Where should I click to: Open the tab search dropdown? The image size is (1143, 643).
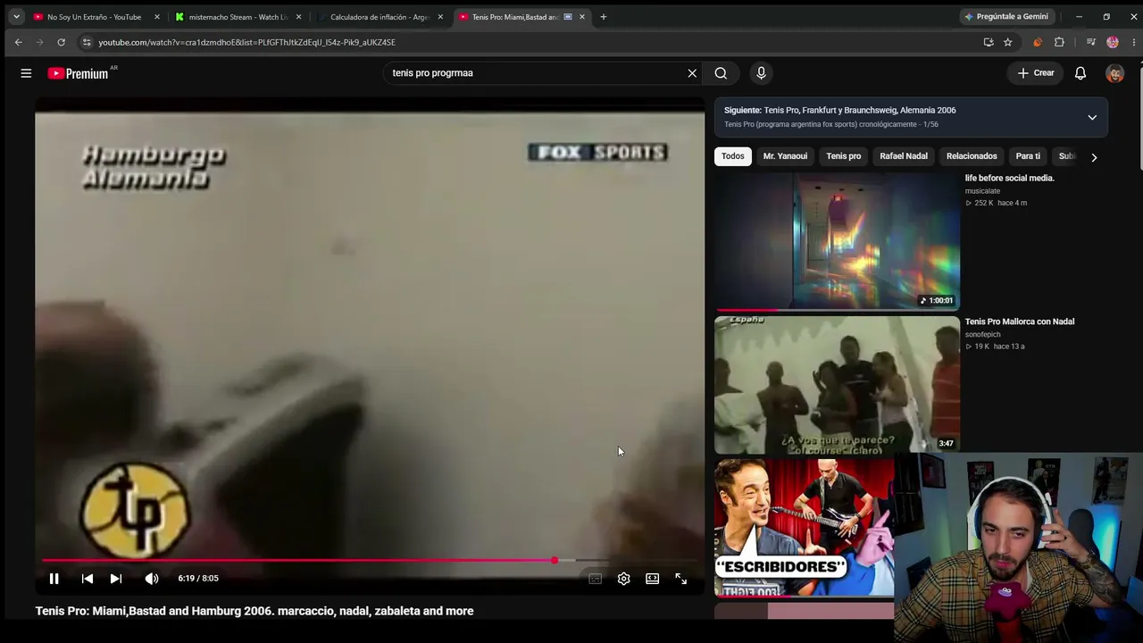(x=16, y=17)
